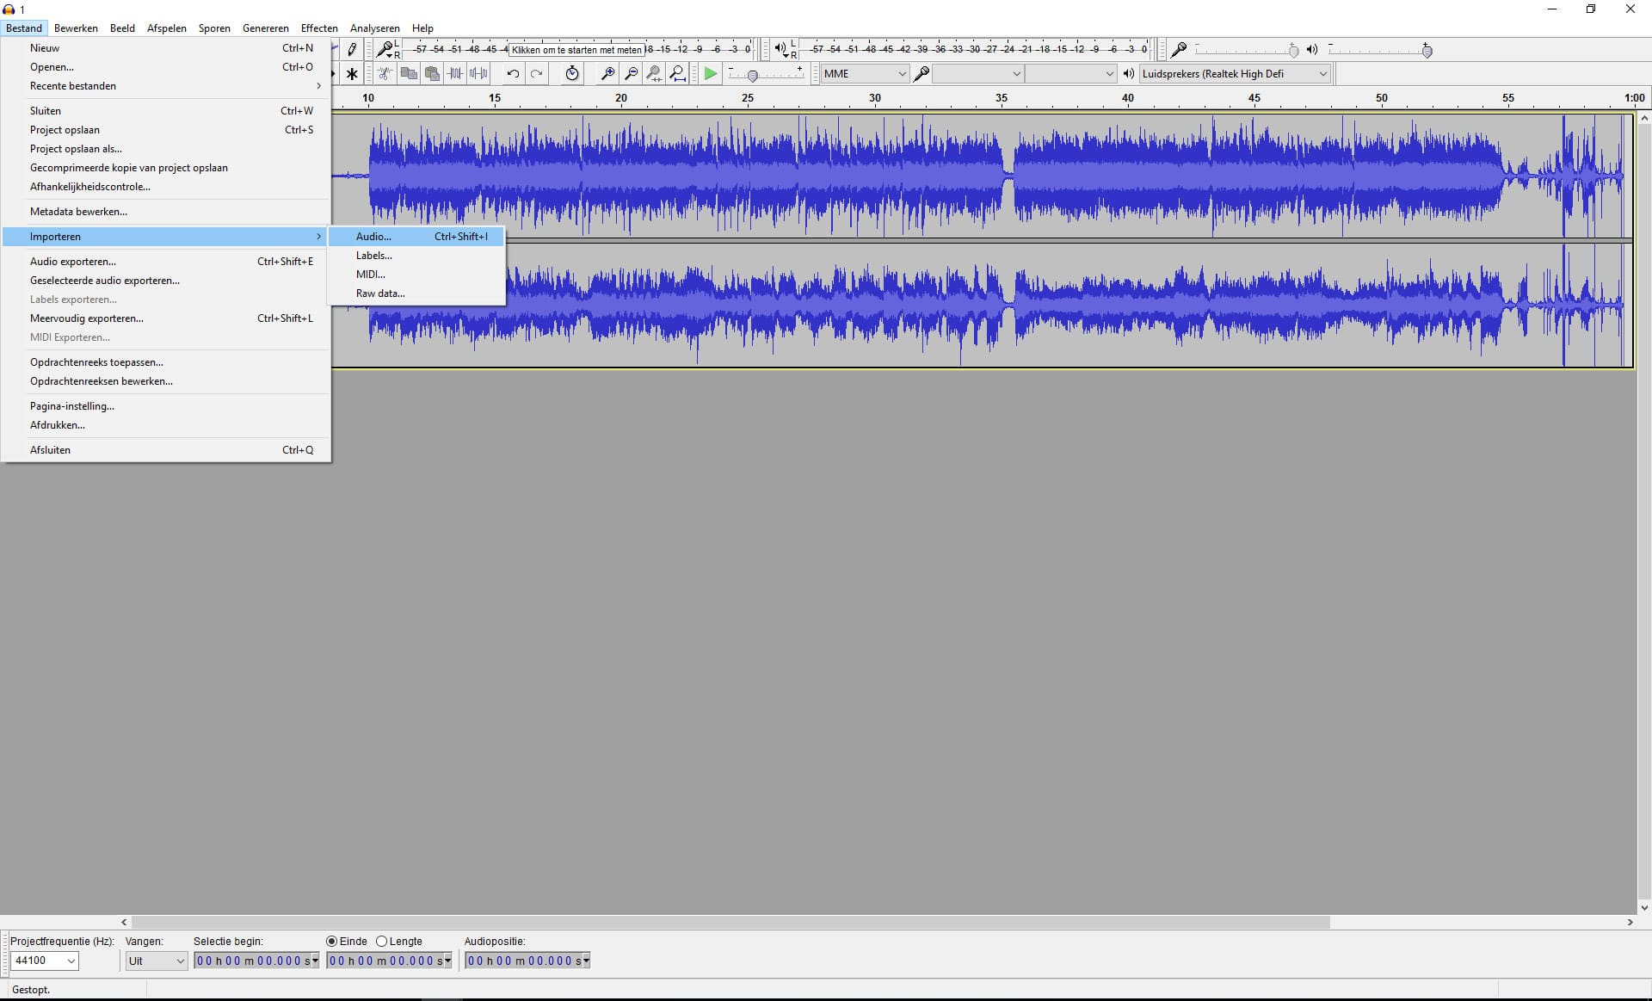Open the MME audio host dropdown

(864, 74)
